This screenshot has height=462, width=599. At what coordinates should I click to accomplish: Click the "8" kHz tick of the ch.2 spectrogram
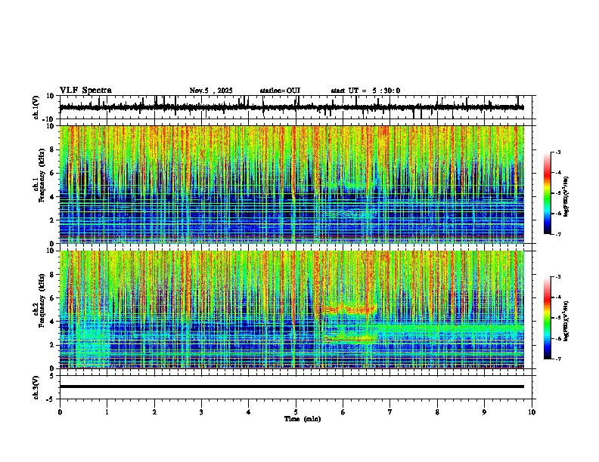pyautogui.click(x=52, y=275)
